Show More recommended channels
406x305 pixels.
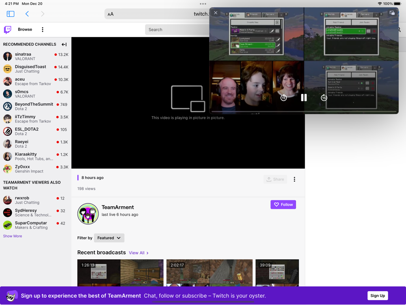tap(13, 236)
